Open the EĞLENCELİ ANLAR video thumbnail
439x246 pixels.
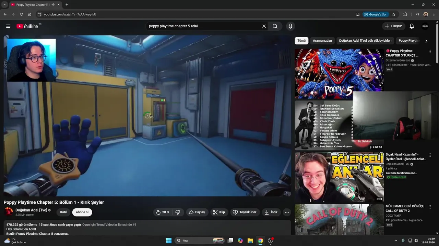[x=339, y=177]
